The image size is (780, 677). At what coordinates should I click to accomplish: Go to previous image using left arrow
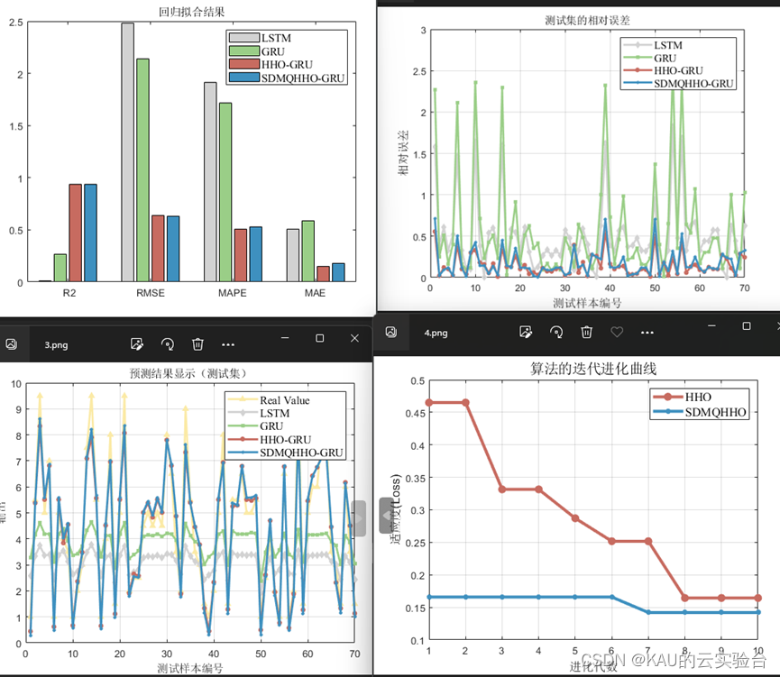point(386,516)
